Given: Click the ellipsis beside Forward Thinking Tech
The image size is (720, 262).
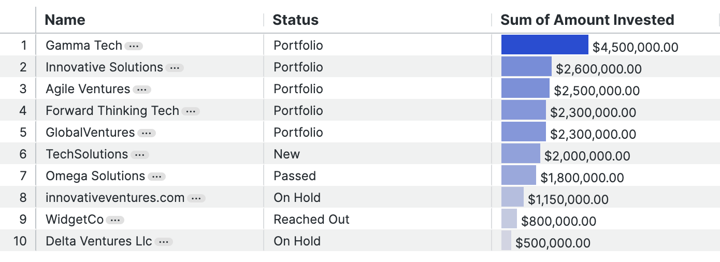Looking at the screenshot, I should tap(191, 111).
